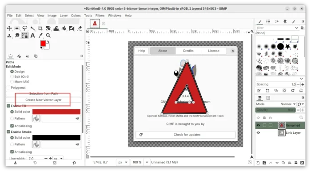Select the Warp Transform tool

56,28
